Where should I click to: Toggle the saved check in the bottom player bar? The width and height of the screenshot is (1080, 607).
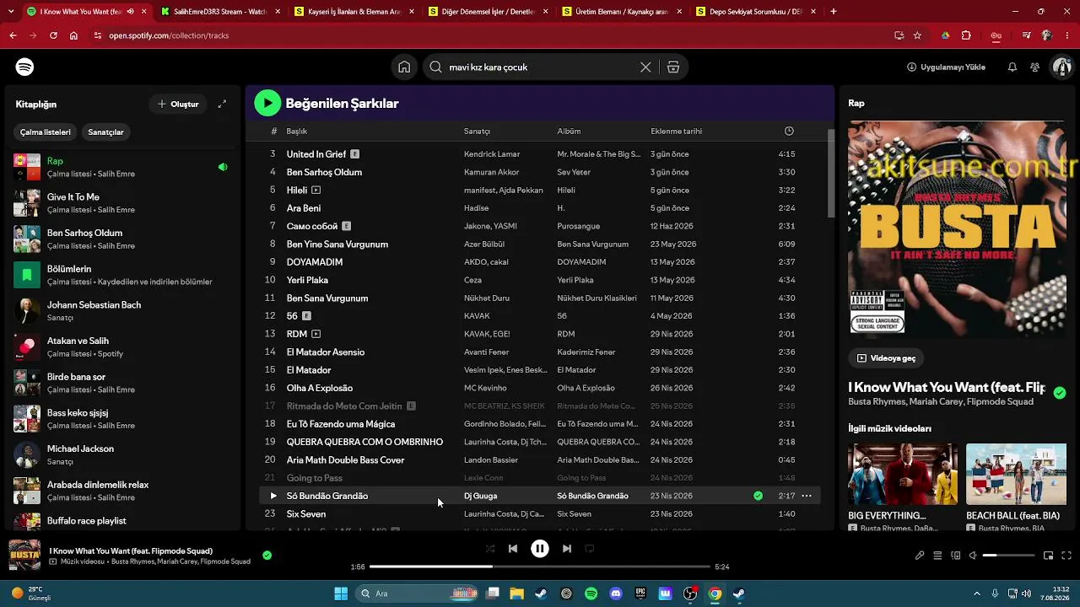pos(267,556)
